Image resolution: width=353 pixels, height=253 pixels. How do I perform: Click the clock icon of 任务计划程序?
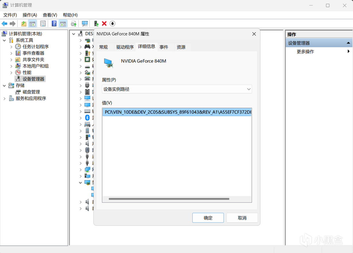18,47
